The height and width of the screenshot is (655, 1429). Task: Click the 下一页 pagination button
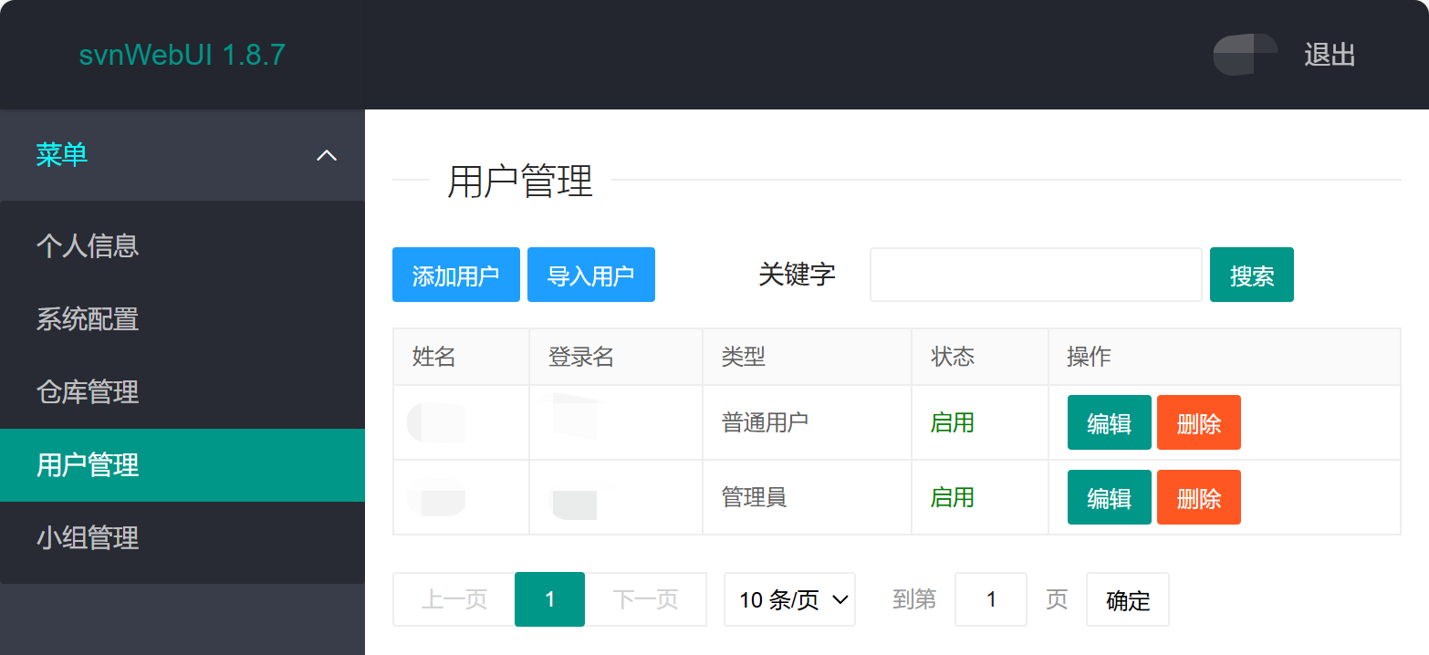pos(645,599)
